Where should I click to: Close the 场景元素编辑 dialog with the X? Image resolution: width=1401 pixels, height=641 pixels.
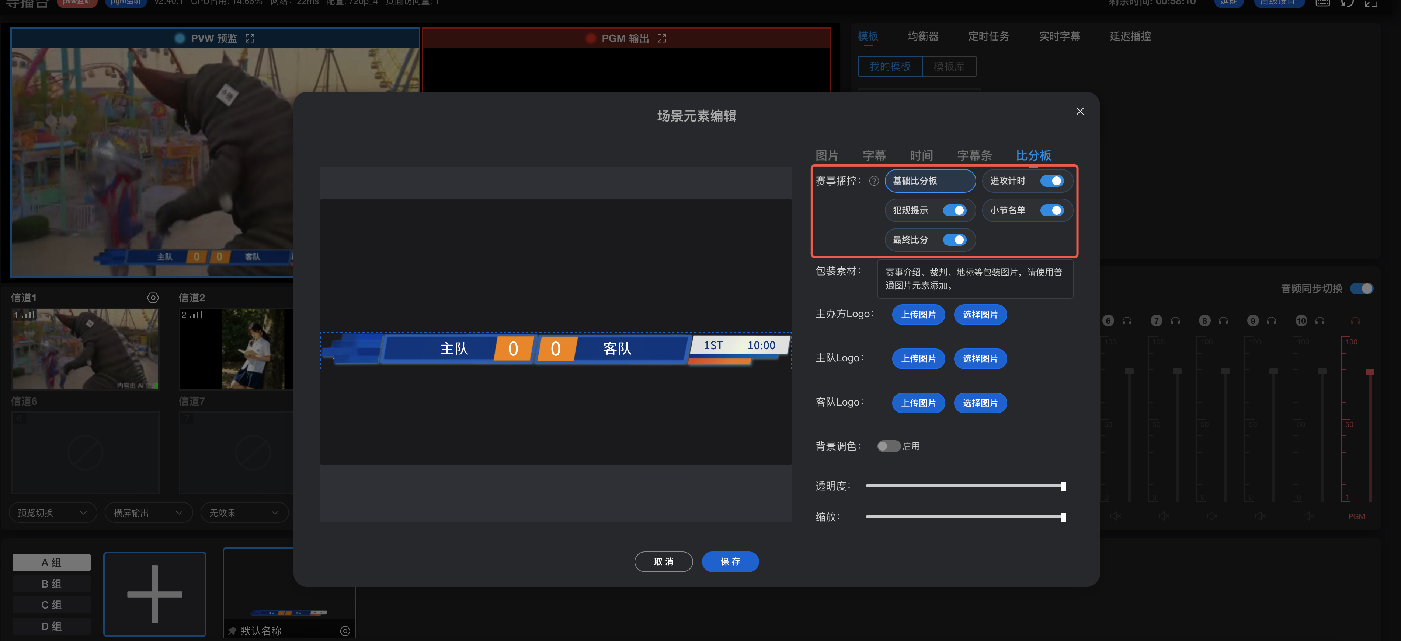[x=1080, y=111]
